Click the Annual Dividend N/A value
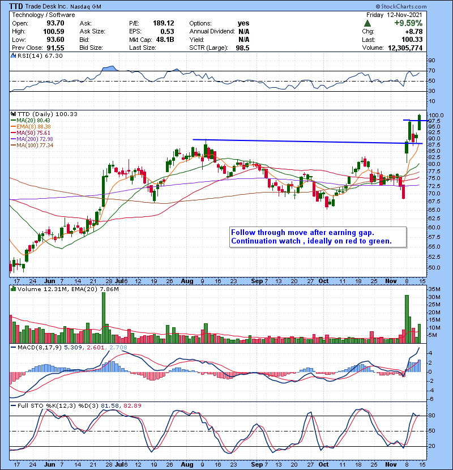Screen dimensions: 453x470 [243, 32]
